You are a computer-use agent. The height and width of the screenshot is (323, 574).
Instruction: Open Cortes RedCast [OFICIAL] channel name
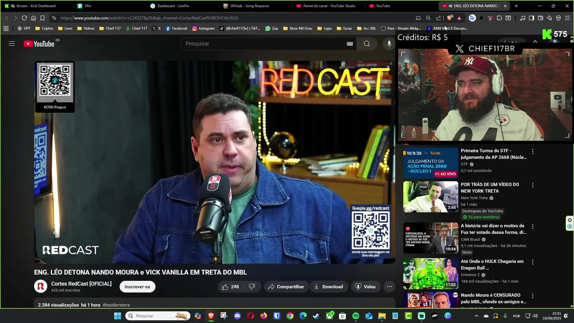[81, 284]
